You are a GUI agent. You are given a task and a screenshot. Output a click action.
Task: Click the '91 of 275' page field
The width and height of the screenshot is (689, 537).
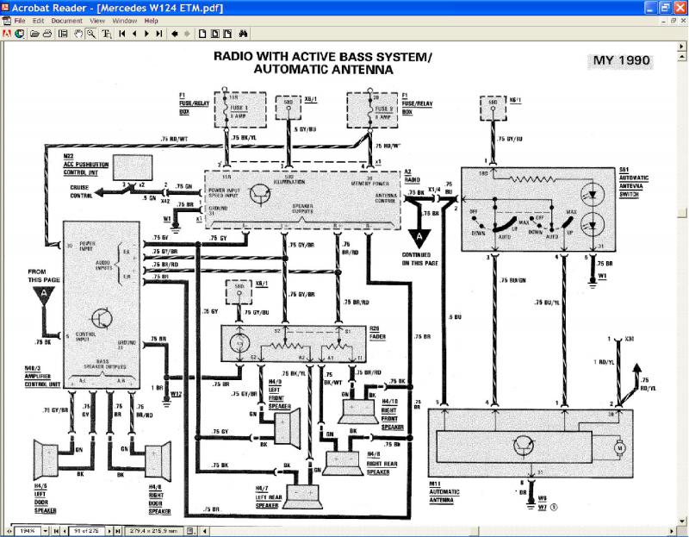coord(87,531)
